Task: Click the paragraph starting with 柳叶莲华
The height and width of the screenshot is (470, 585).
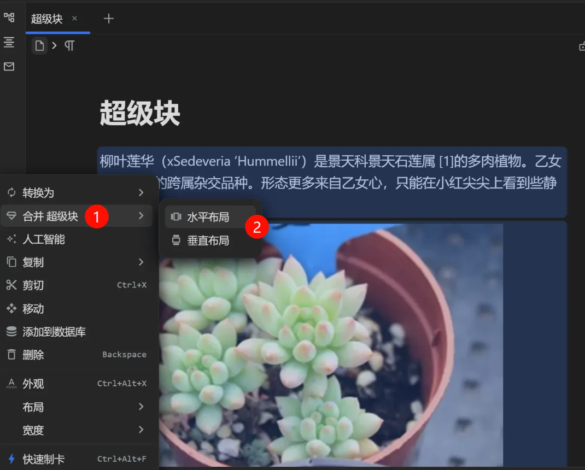Action: click(332, 182)
